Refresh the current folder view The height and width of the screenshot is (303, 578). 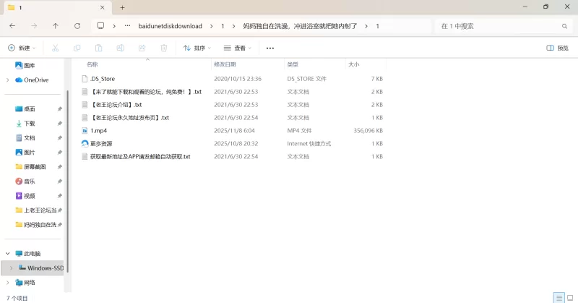pos(77,25)
